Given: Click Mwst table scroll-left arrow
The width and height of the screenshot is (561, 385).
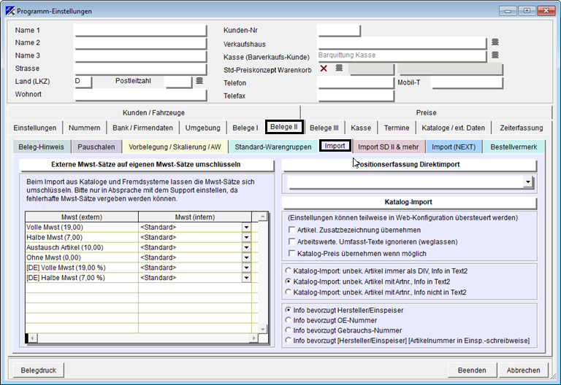Looking at the screenshot, I should click(33, 338).
